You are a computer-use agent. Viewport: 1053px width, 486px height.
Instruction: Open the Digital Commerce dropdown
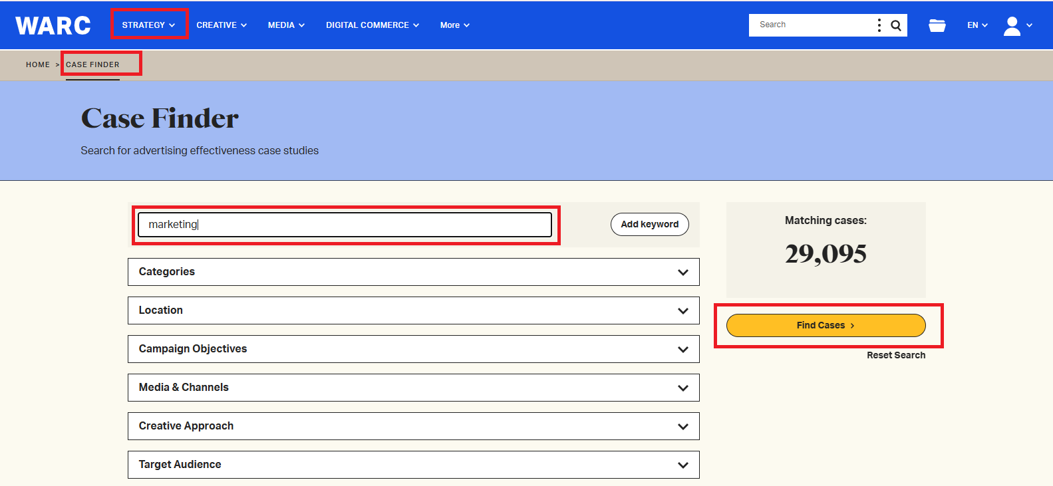coord(373,25)
